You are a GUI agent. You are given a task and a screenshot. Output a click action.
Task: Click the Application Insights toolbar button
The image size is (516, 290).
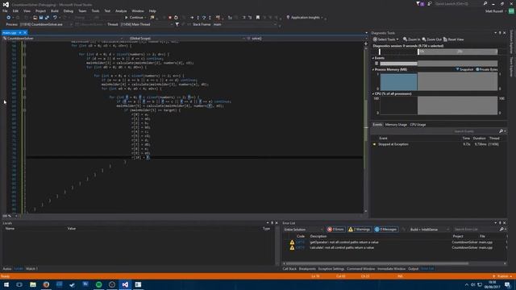click(x=305, y=18)
